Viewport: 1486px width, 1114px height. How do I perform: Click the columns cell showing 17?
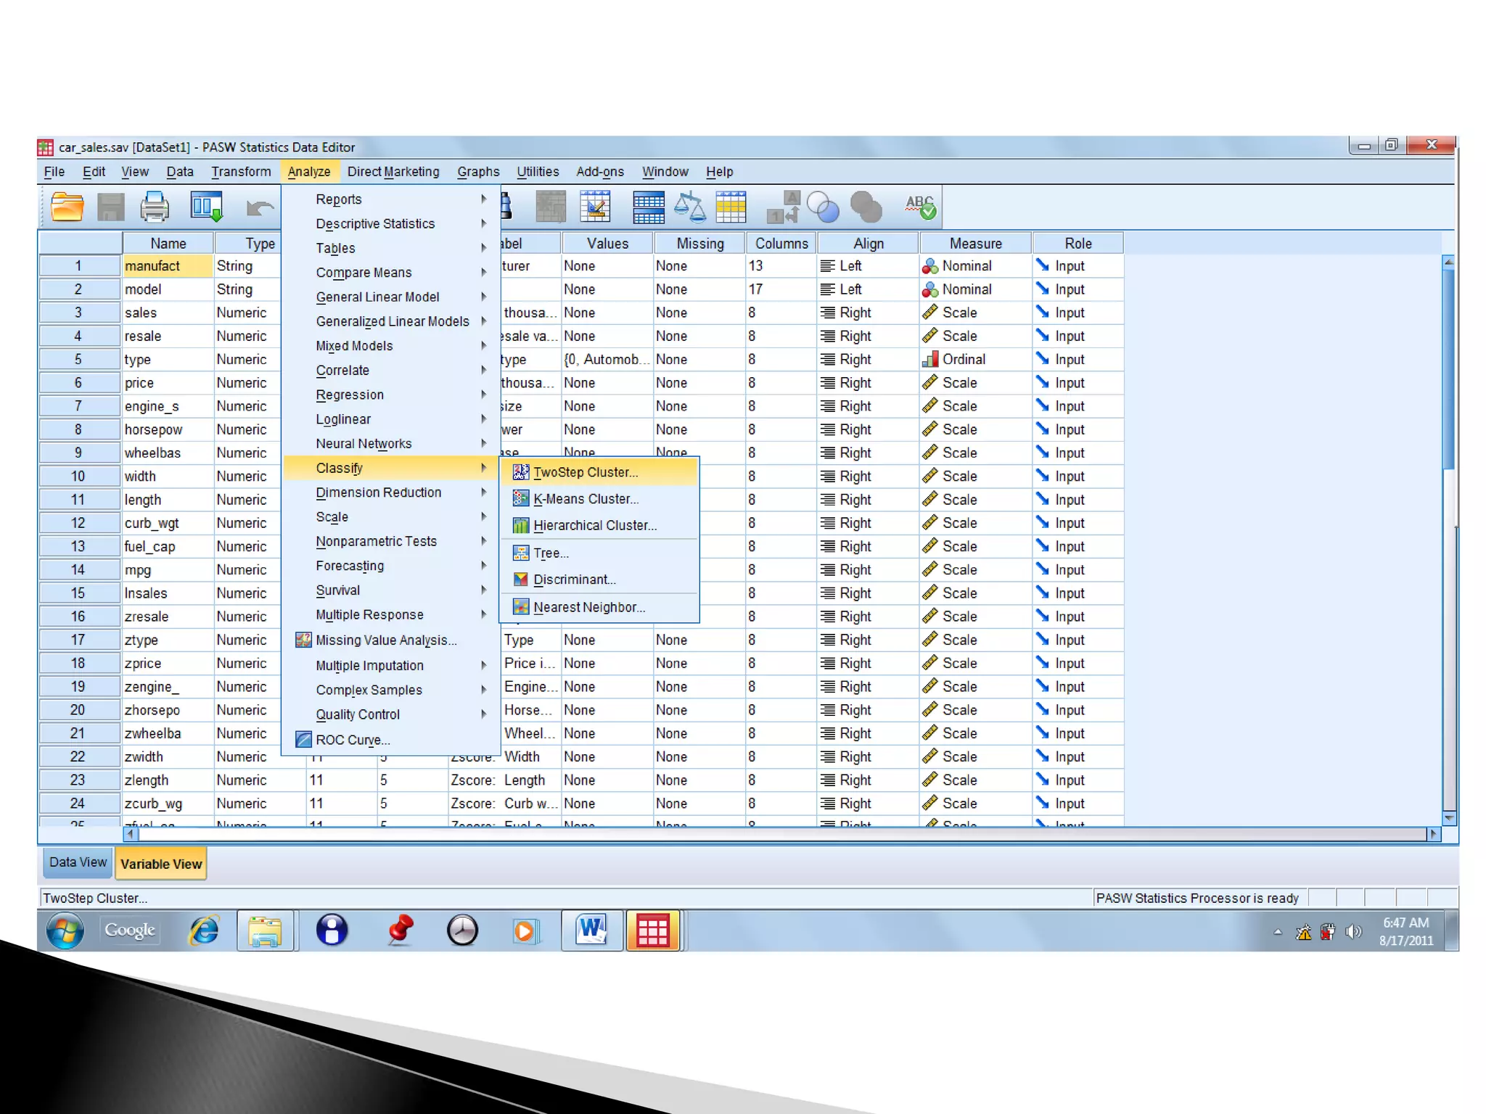click(781, 289)
